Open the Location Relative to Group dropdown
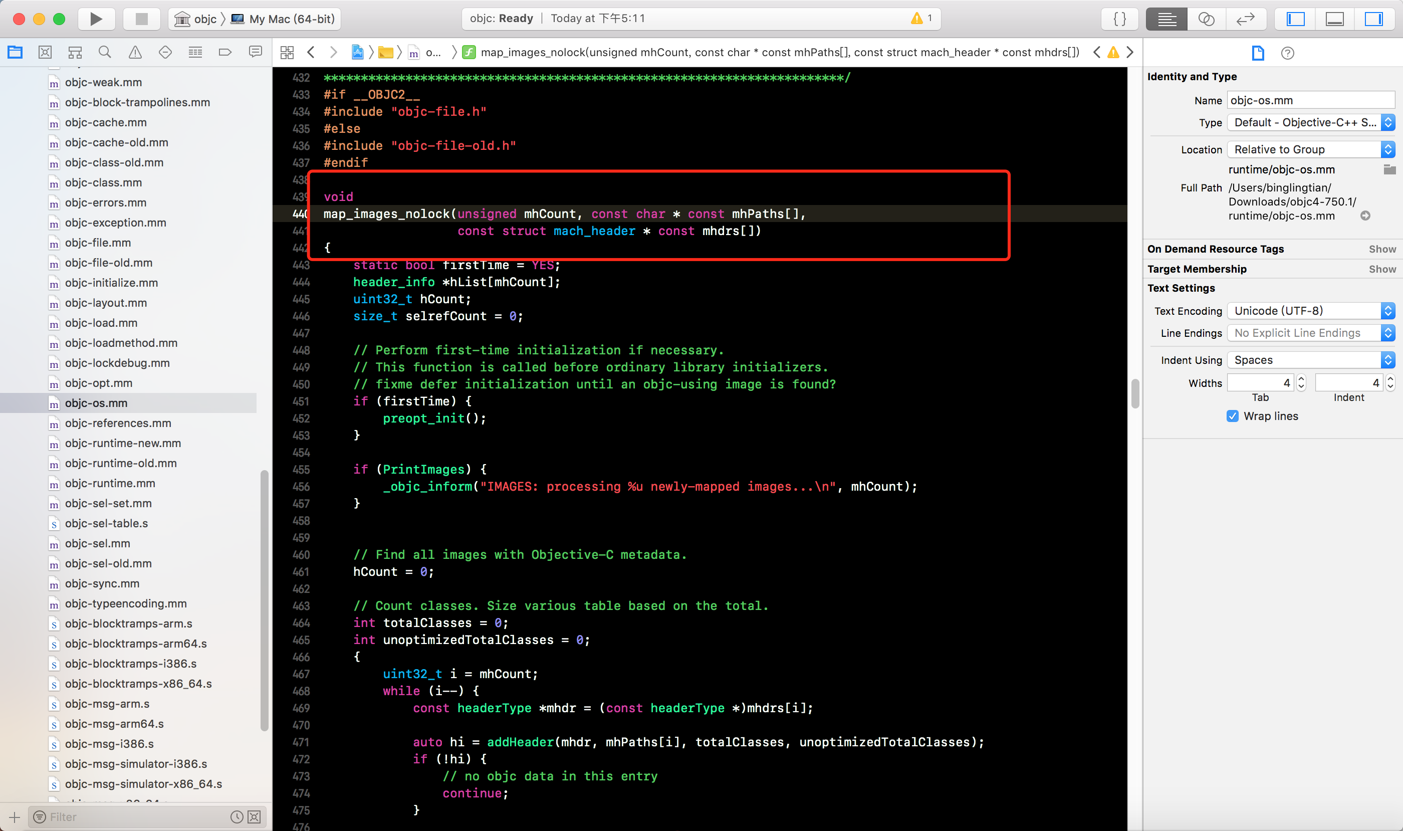The image size is (1403, 831). [x=1311, y=149]
